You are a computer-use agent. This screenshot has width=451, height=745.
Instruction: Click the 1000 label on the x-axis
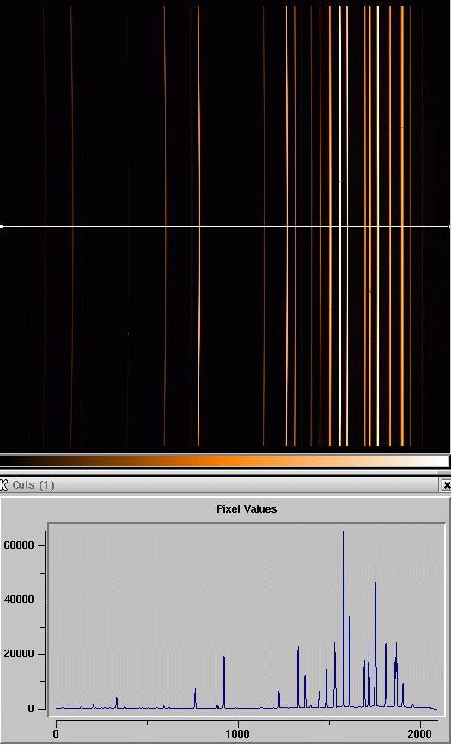238,734
